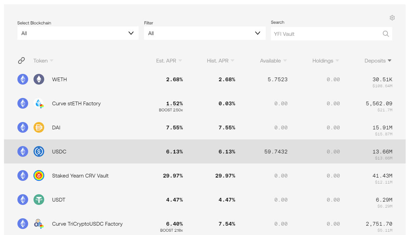
Task: Click the DAI token icon
Action: [x=39, y=127]
